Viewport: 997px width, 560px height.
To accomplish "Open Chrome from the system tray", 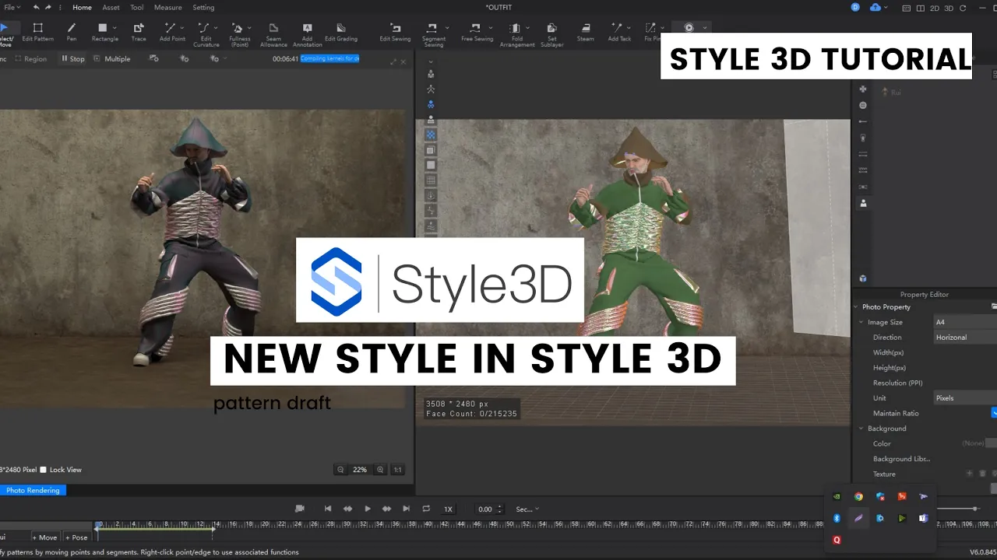I will point(858,496).
